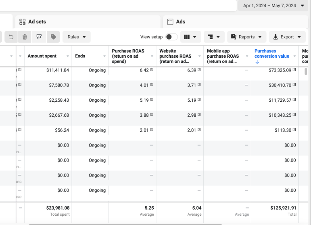Open the breakdown icon menu

click(x=214, y=37)
